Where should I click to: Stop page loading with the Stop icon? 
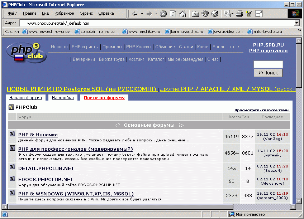[163, 14]
